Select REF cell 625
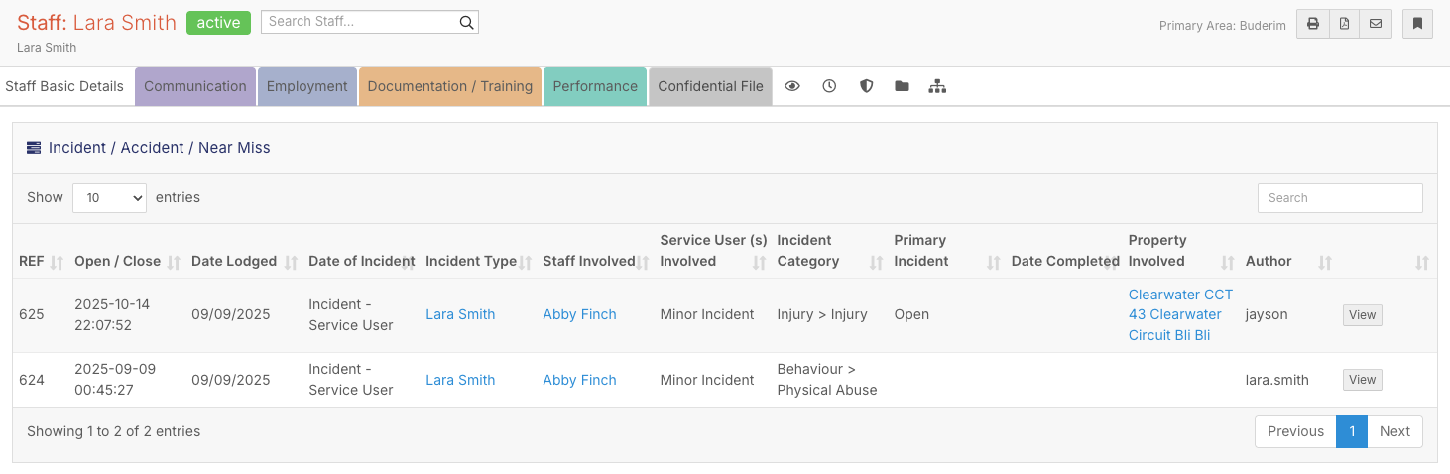Screen dimensions: 1450x474 32,314
